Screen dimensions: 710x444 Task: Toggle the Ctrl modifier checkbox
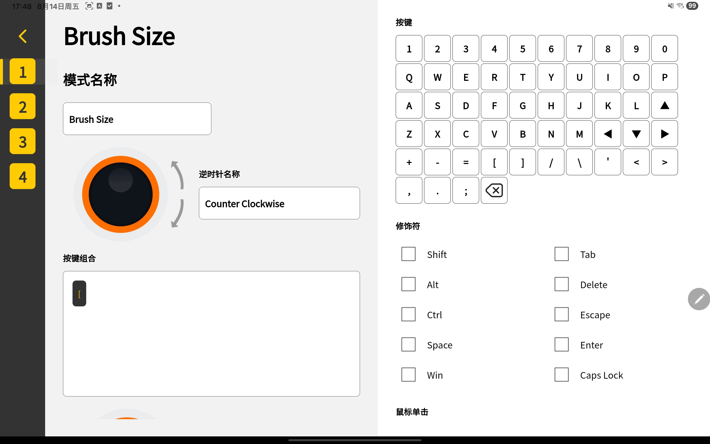coord(408,314)
